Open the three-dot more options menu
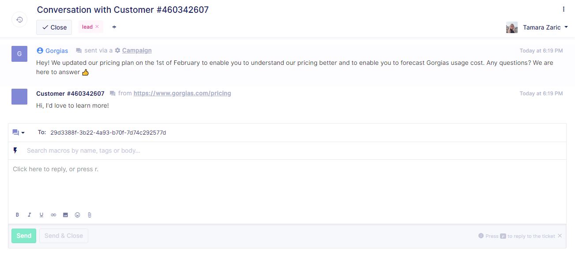The width and height of the screenshot is (575, 263). (x=564, y=9)
